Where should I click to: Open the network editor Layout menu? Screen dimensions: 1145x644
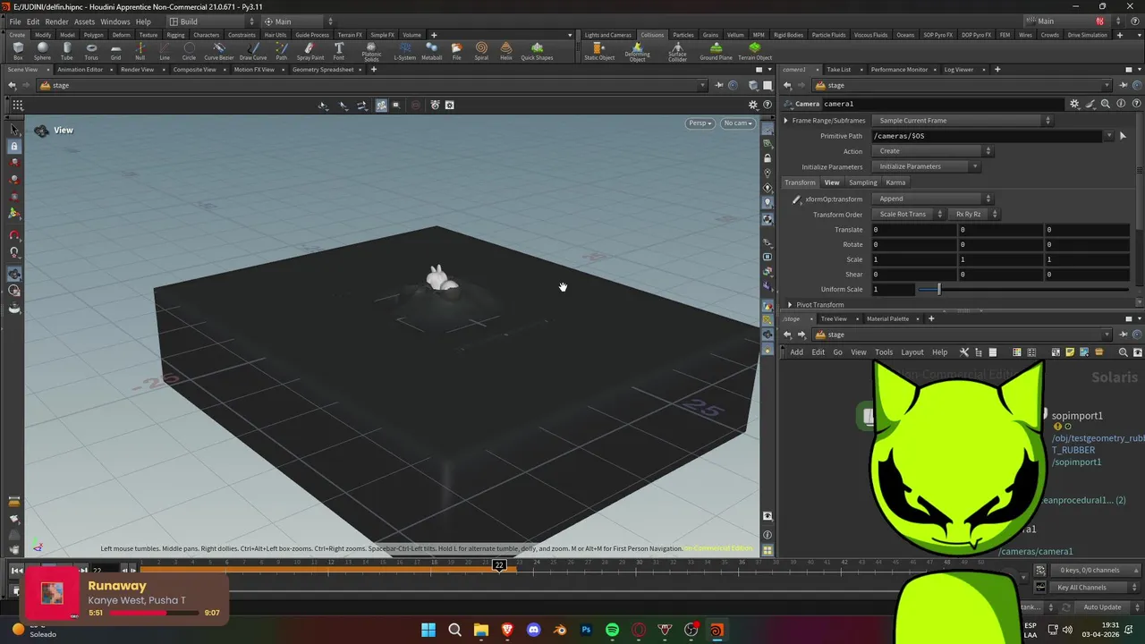click(912, 352)
